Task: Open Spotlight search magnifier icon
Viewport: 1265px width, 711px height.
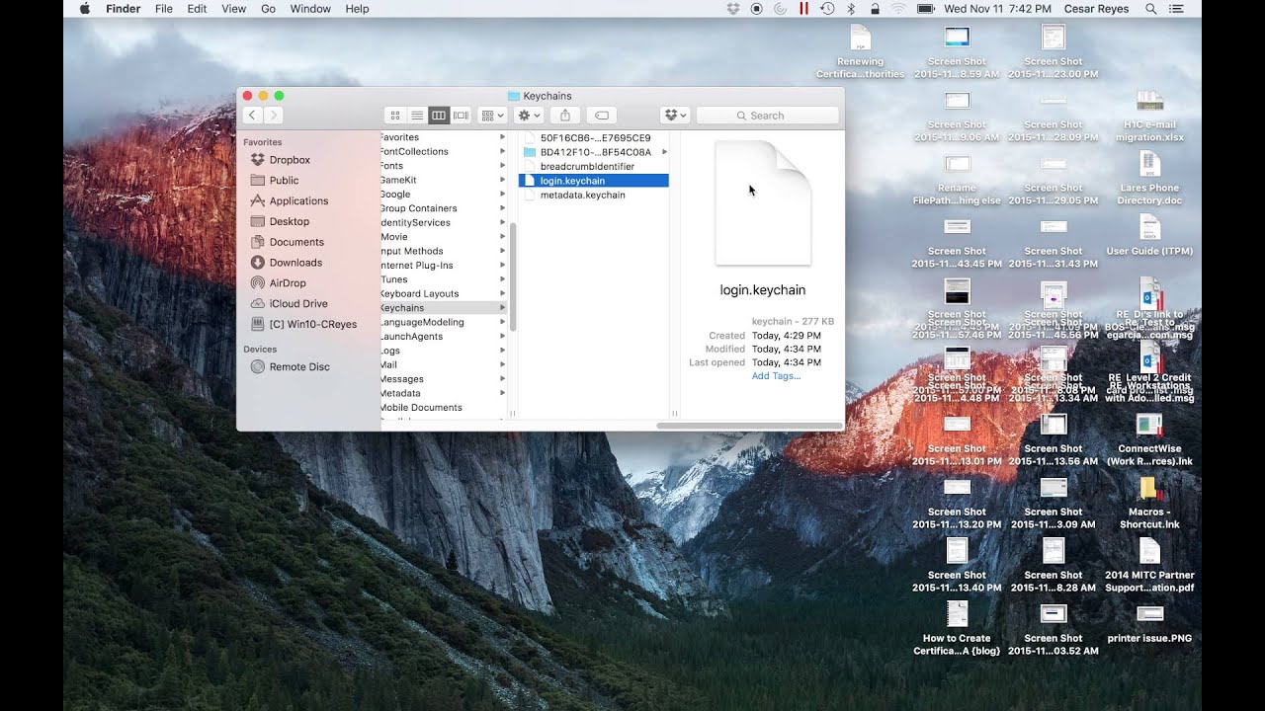Action: 1150,9
